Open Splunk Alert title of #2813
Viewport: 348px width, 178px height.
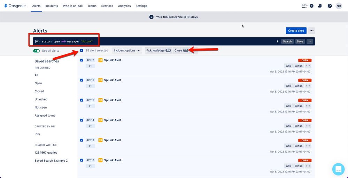point(113,140)
